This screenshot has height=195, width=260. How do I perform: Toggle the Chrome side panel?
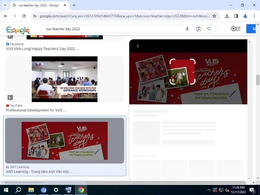236,16
